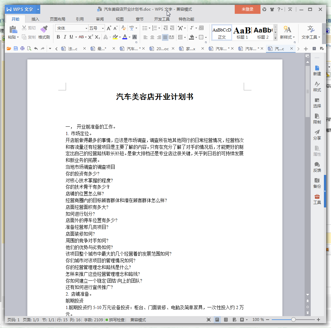The image size is (331, 328).
Task: Open highlight color dropdown arrow
Action: pyautogui.click(x=120, y=37)
